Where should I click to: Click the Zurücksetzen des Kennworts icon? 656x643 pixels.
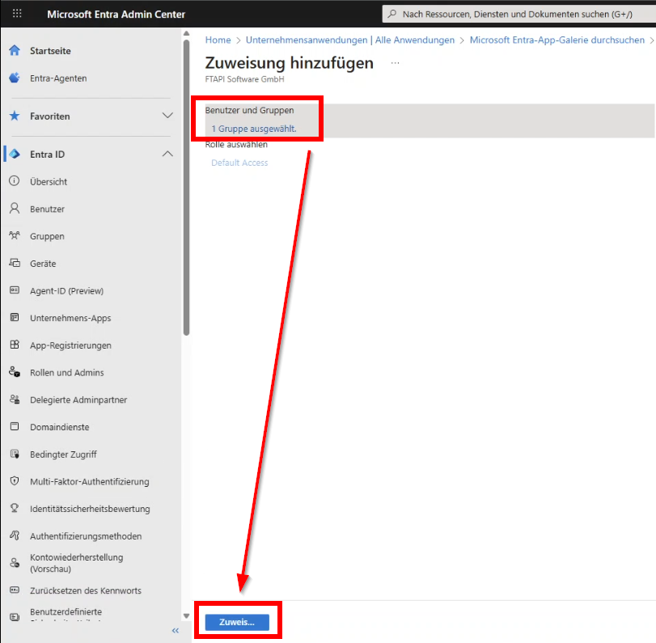(x=15, y=590)
